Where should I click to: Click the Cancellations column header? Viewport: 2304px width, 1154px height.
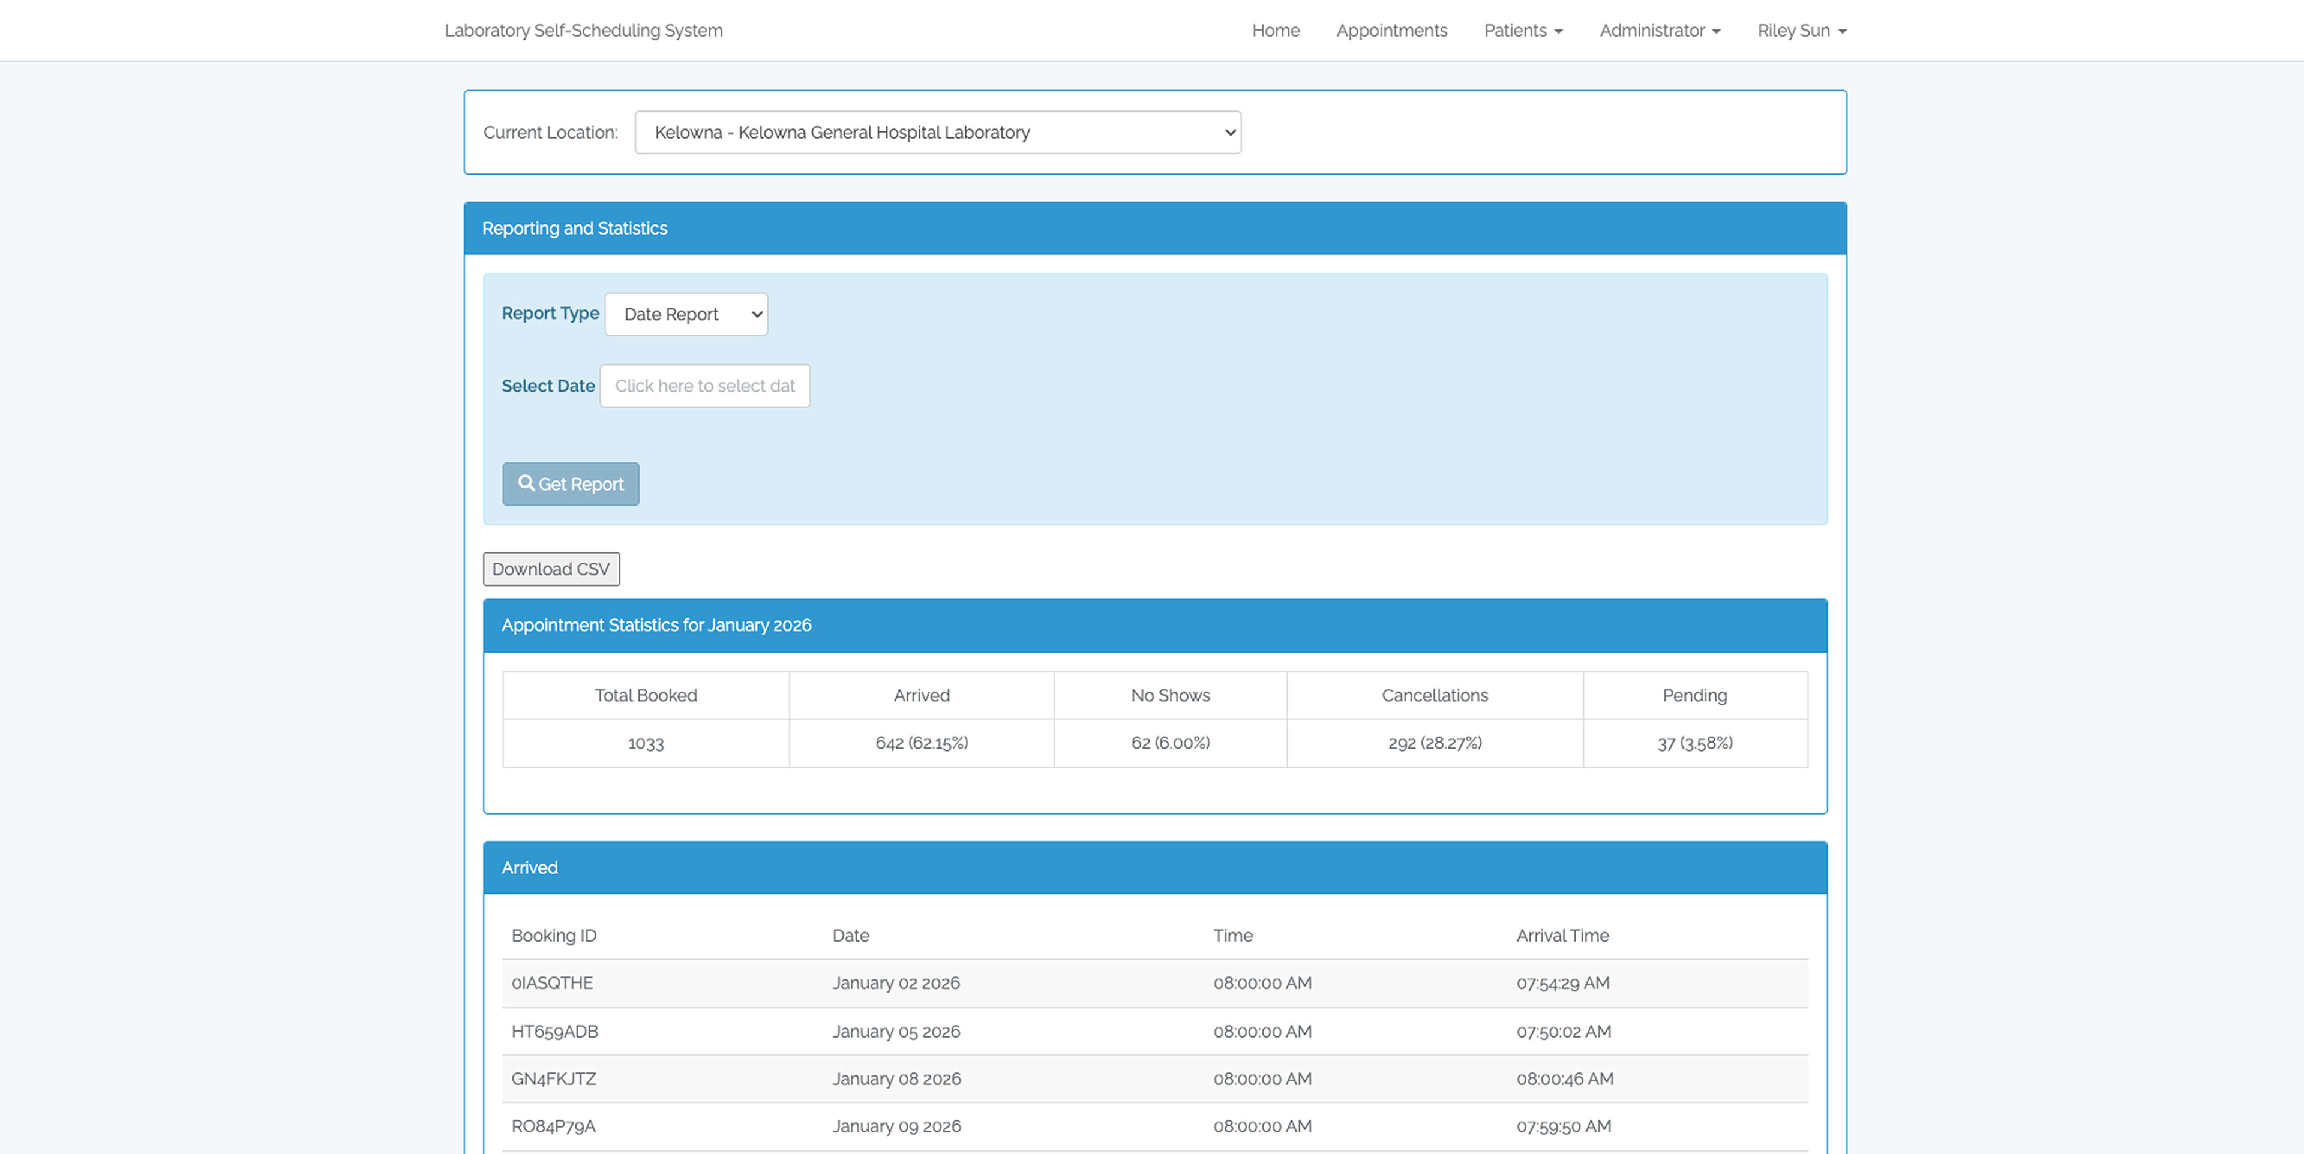pyautogui.click(x=1435, y=695)
